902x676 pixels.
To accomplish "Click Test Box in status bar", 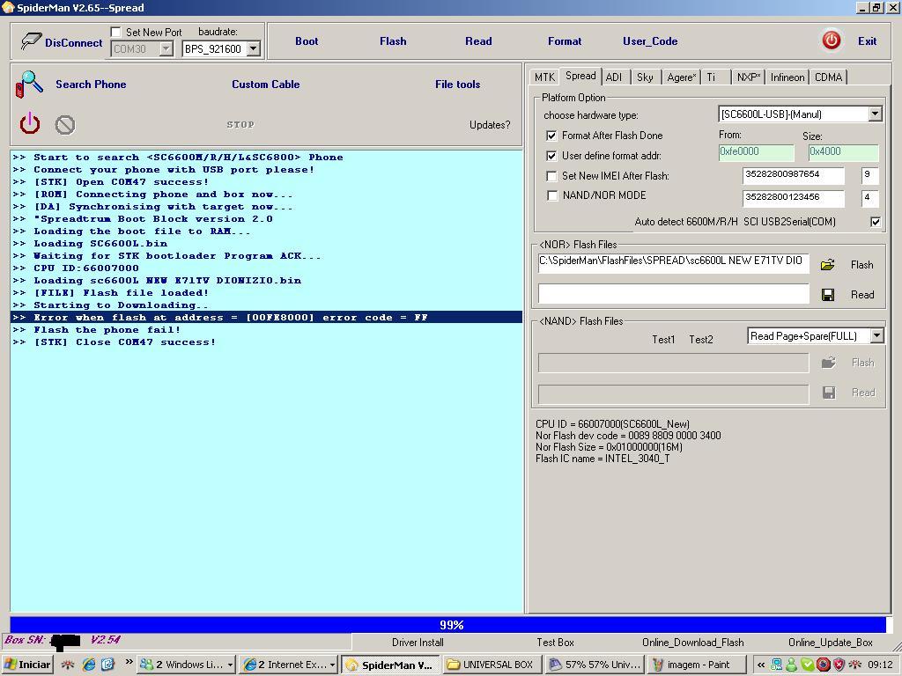I will [555, 643].
